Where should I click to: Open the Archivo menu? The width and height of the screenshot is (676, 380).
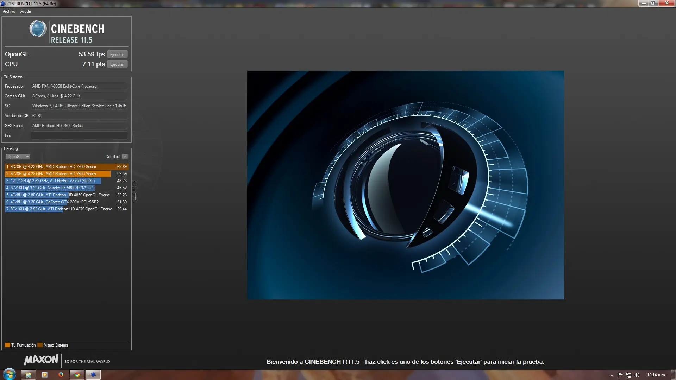click(9, 11)
